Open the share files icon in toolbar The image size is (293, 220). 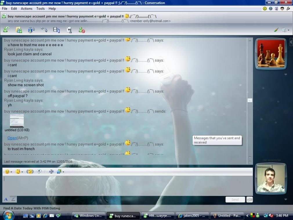click(19, 30)
